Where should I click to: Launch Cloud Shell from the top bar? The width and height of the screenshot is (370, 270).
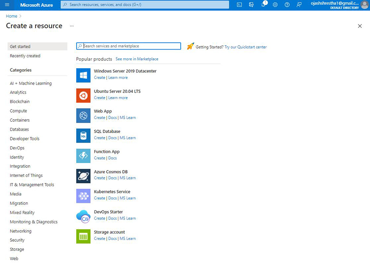pos(239,4)
